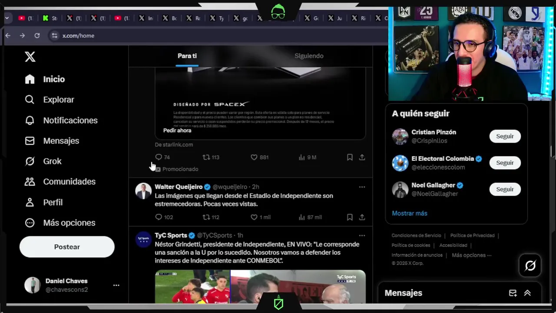The height and width of the screenshot is (313, 556).
Task: Follow Cristian Pinzón with Seguir
Action: (505, 137)
